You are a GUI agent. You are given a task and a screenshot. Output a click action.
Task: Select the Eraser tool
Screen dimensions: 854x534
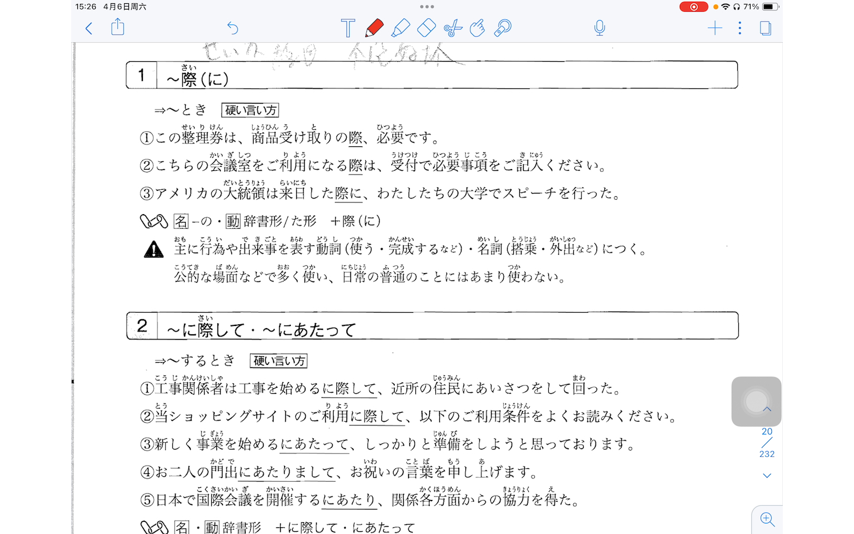pyautogui.click(x=426, y=28)
